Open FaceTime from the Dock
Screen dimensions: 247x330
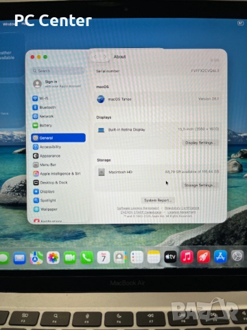(70, 258)
